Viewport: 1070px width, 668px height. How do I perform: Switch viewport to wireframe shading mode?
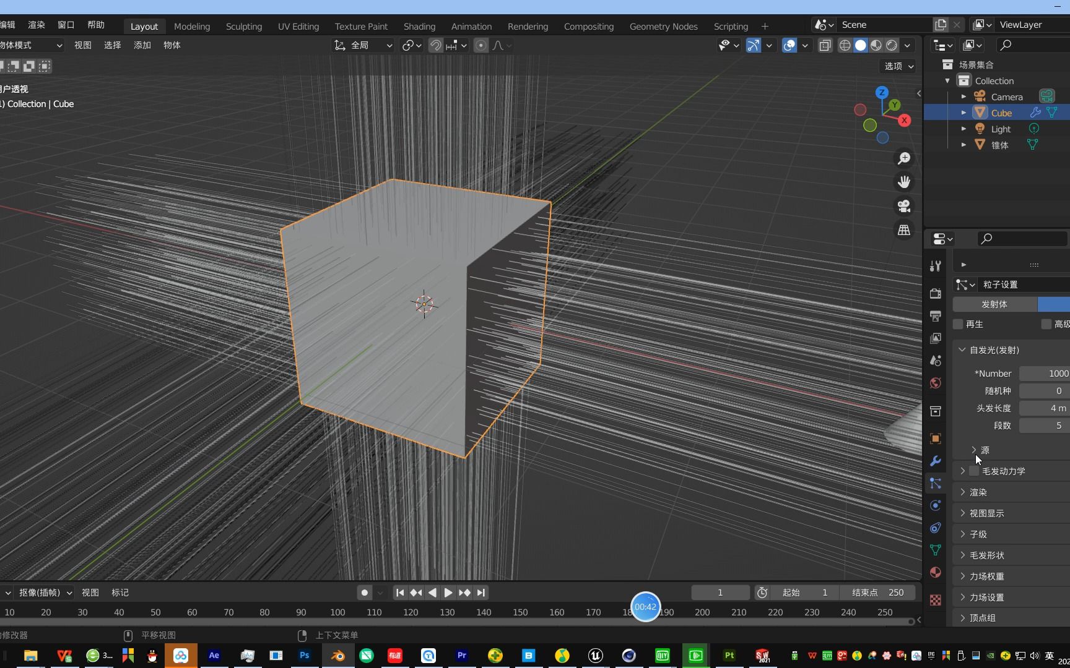tap(845, 45)
